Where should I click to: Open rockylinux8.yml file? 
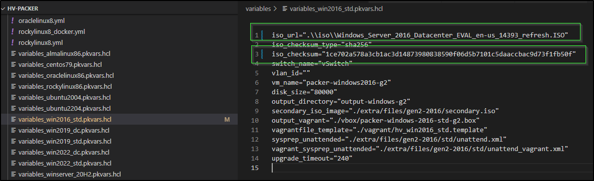[x=41, y=42]
